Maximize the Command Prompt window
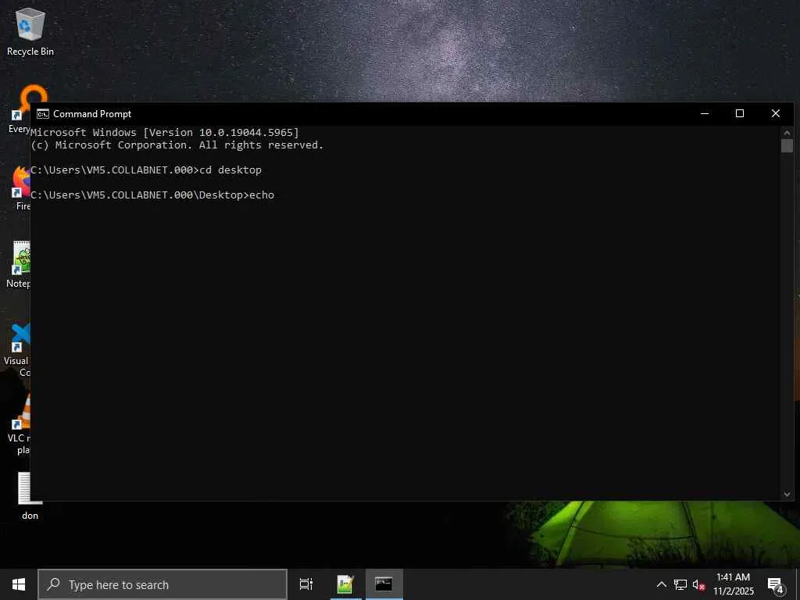800x600 pixels. pos(740,113)
